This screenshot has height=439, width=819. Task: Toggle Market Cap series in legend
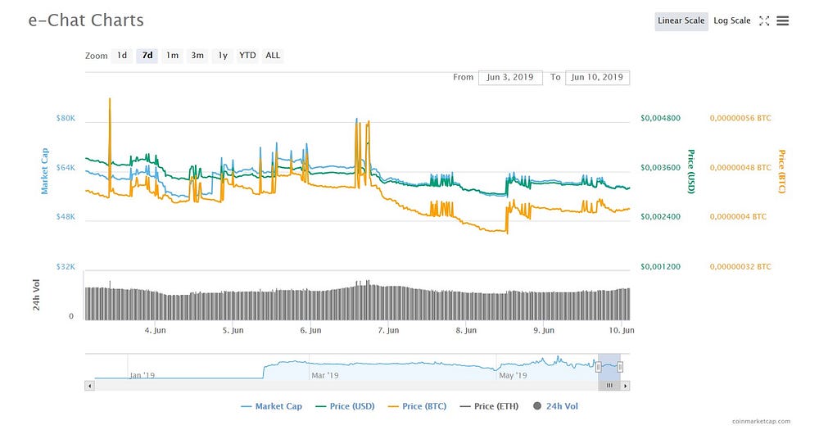(x=271, y=406)
